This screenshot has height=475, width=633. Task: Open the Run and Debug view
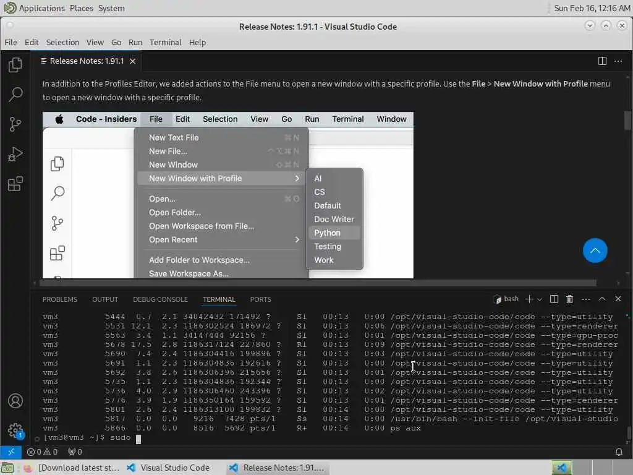pos(15,154)
